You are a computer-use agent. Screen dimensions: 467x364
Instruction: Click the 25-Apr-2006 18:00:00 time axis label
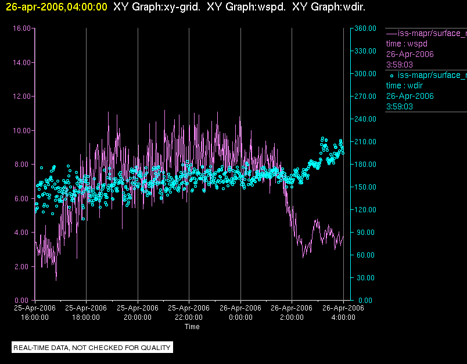[x=86, y=312]
